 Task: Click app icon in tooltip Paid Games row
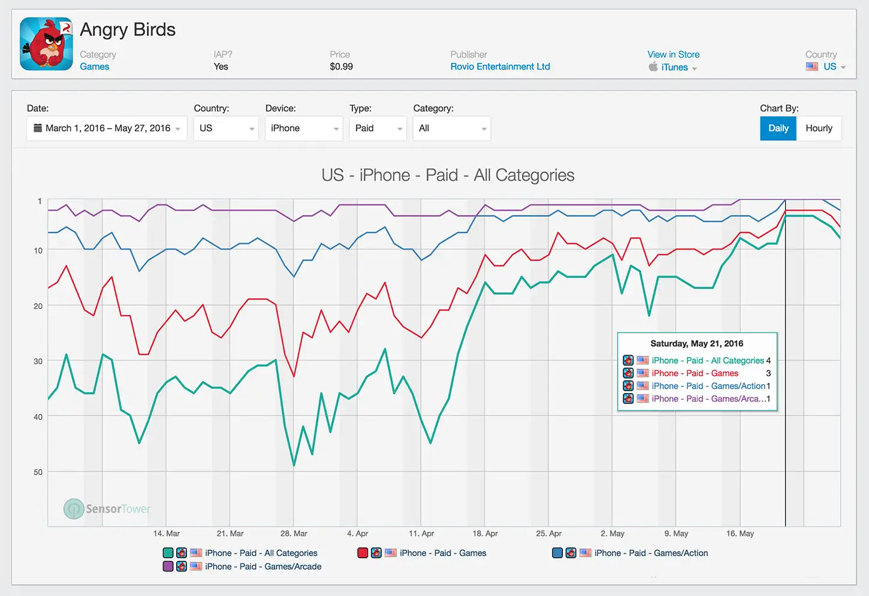coord(628,373)
